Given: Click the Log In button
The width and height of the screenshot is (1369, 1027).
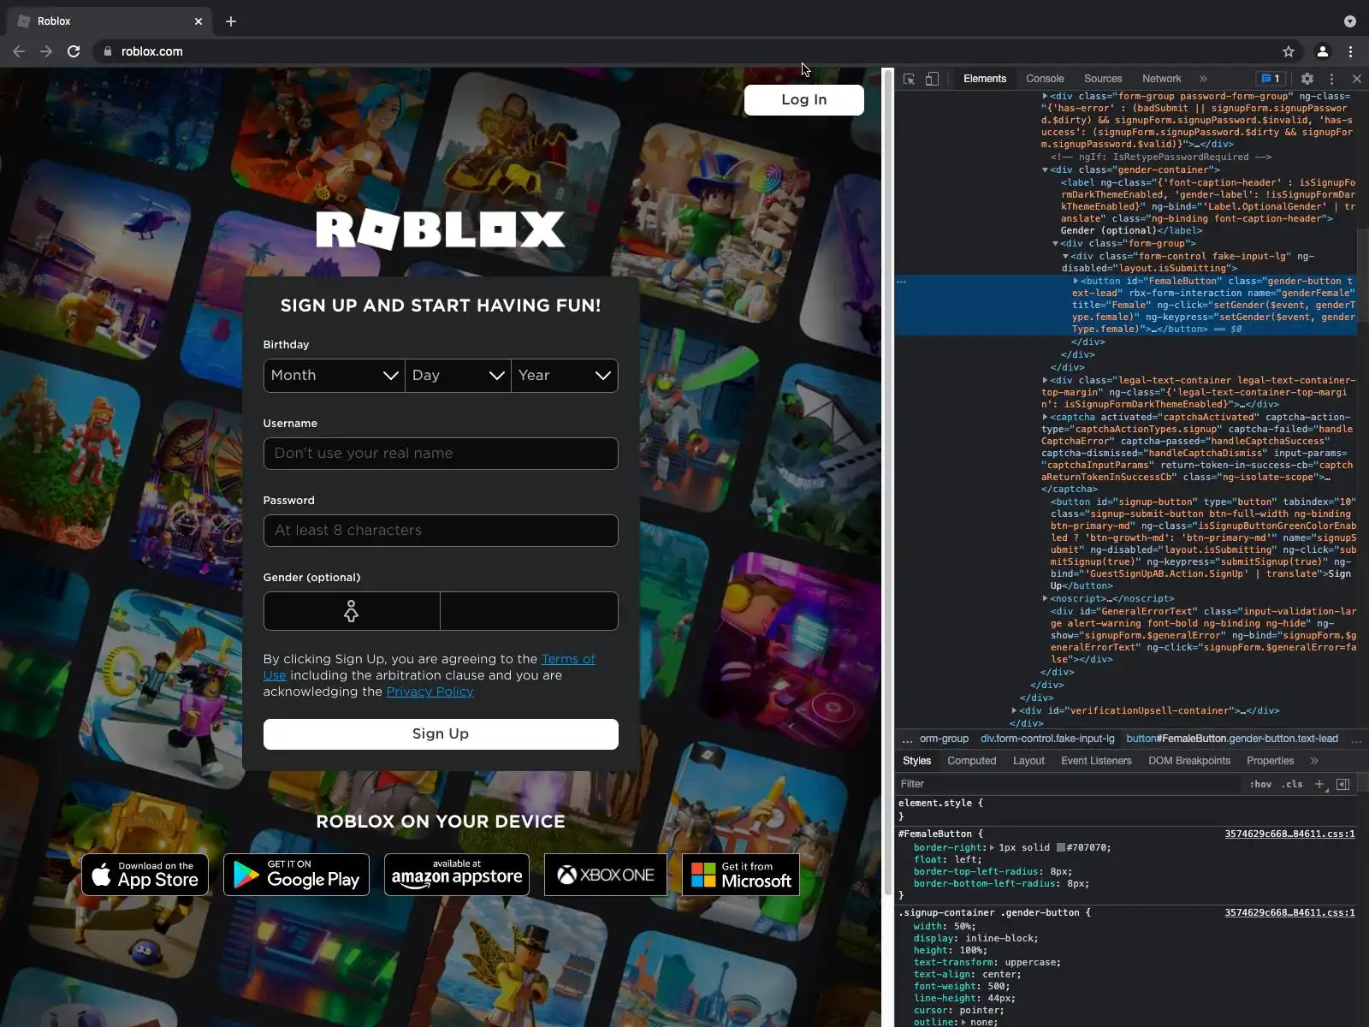Looking at the screenshot, I should [804, 100].
